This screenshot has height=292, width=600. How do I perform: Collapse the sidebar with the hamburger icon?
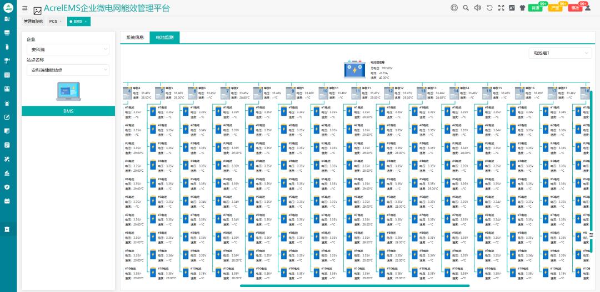pyautogui.click(x=25, y=8)
